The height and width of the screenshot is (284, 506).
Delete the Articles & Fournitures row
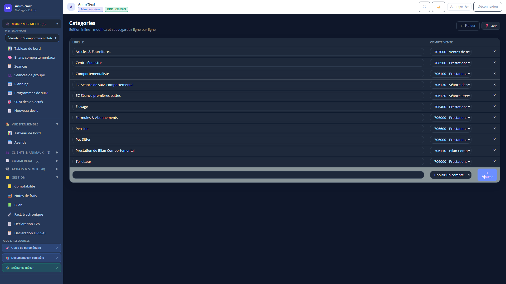494,52
